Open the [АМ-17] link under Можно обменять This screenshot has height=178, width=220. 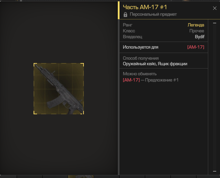[131, 80]
